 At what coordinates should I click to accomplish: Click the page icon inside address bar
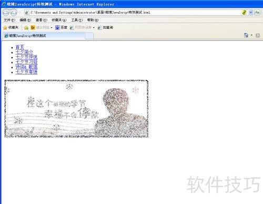27,13
